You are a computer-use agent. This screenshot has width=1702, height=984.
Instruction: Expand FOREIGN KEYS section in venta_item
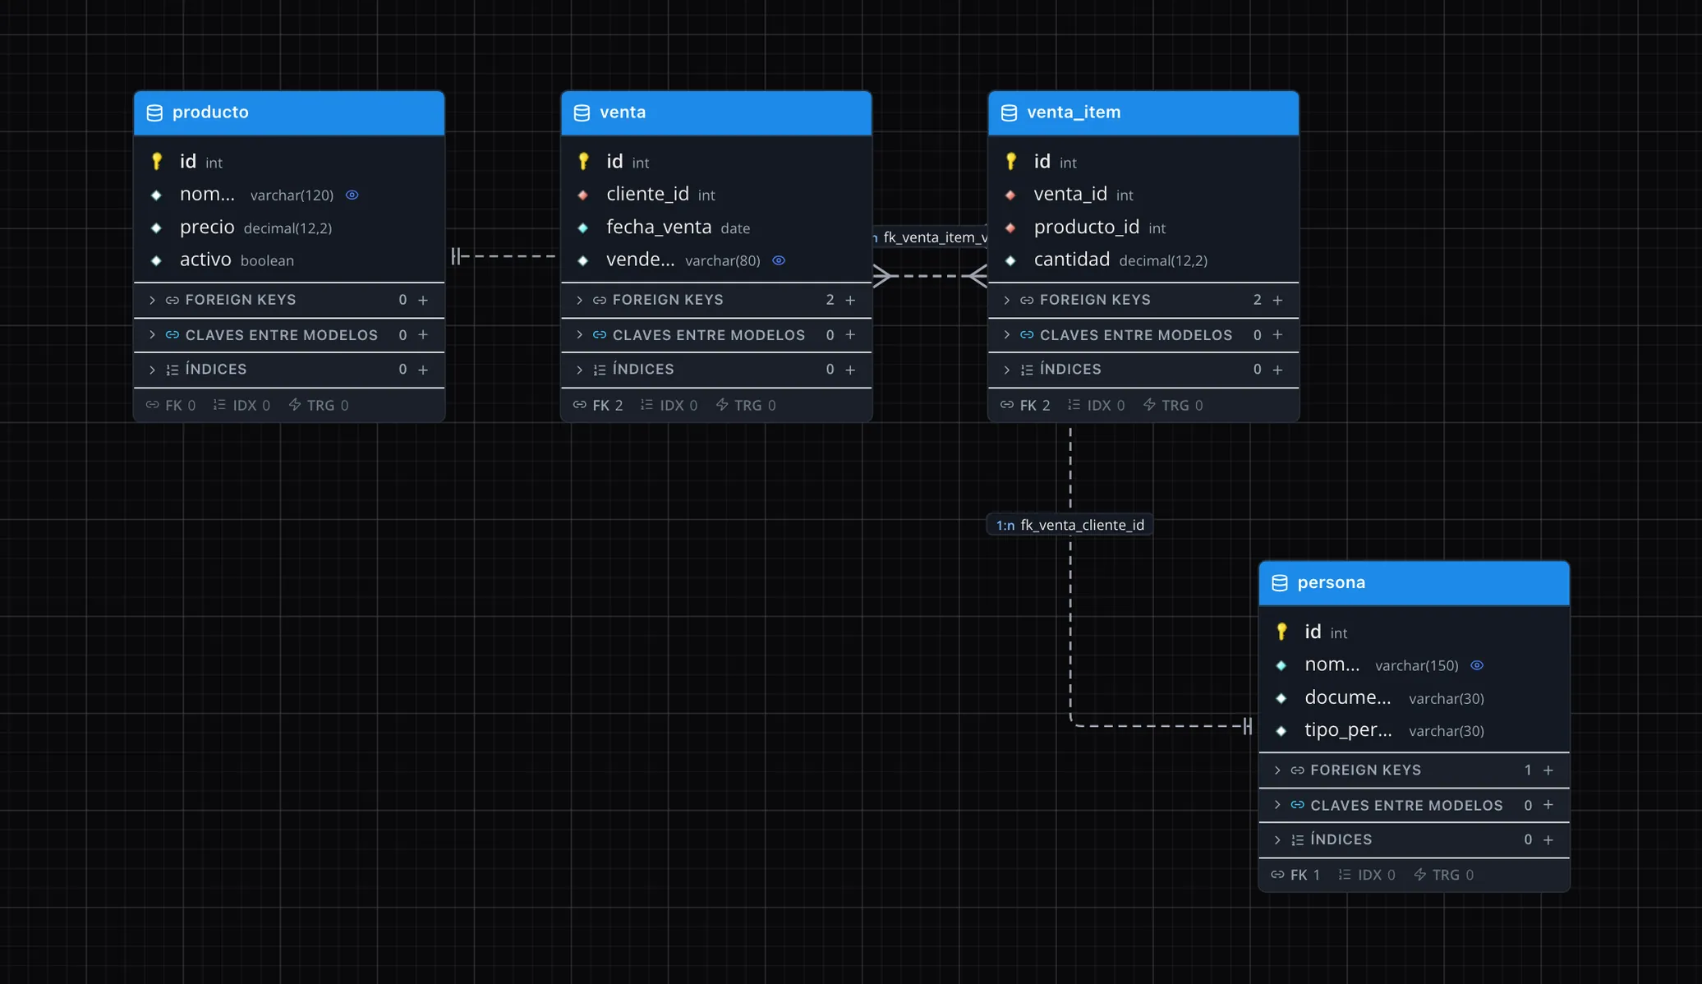(1006, 301)
